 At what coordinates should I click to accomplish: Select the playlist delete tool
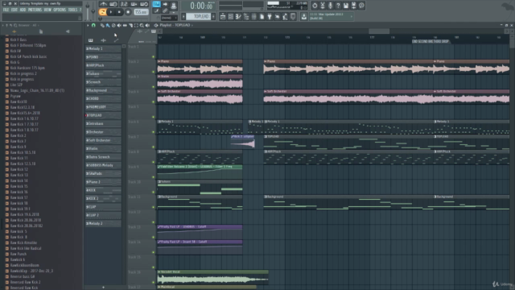click(113, 25)
